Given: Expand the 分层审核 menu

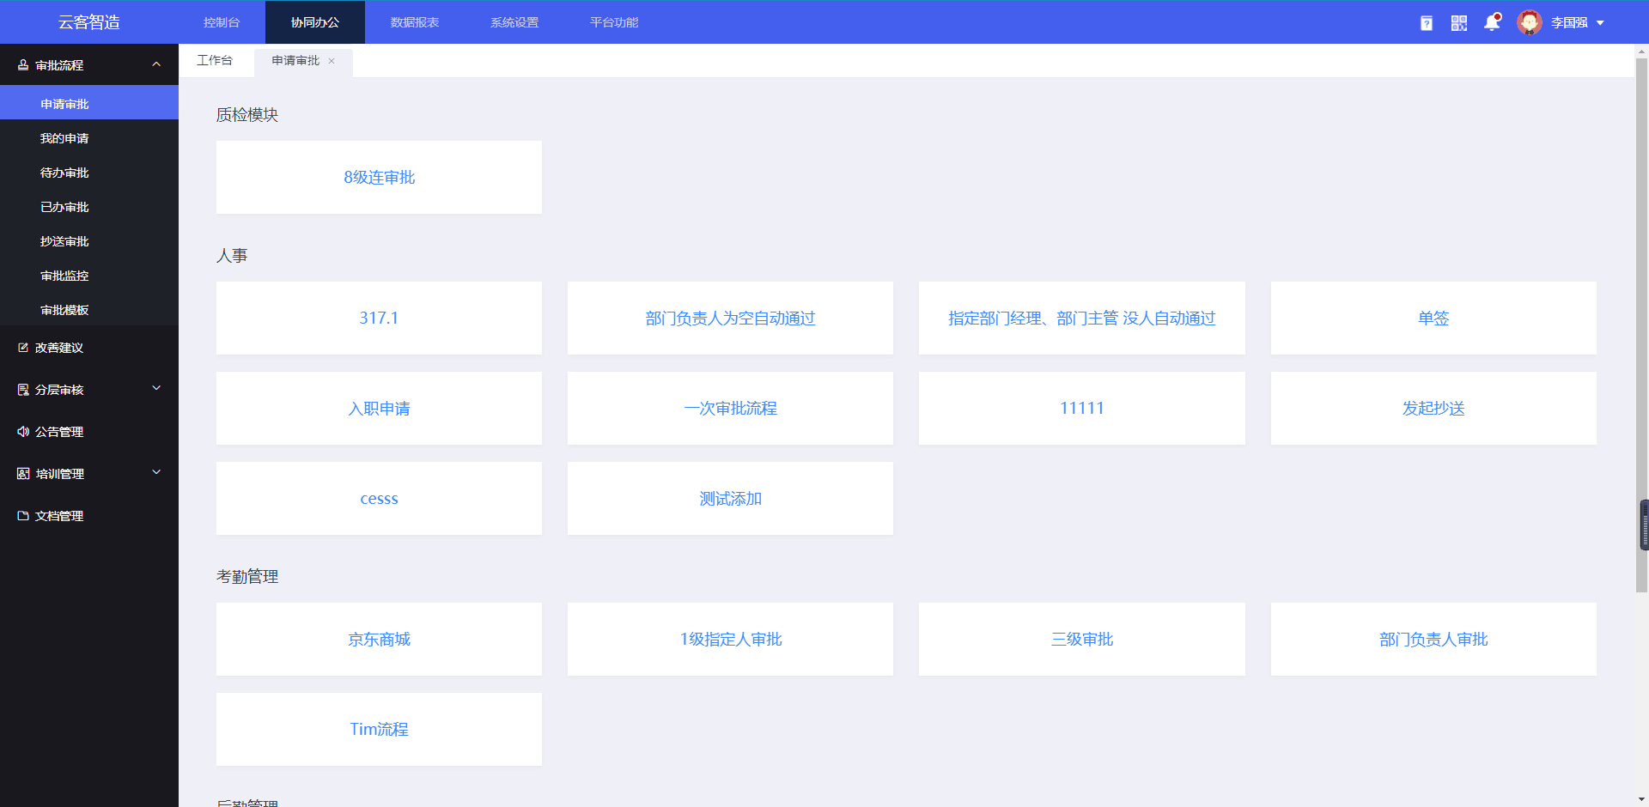Looking at the screenshot, I should click(156, 389).
